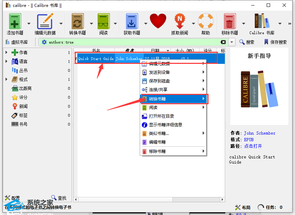Viewport: 295px width, 215px height.
Task: Open Convert books toolbar dropdown arrow
Action: pos(91,23)
